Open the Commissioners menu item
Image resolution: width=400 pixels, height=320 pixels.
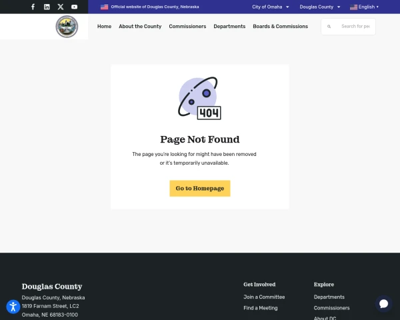pos(187,26)
